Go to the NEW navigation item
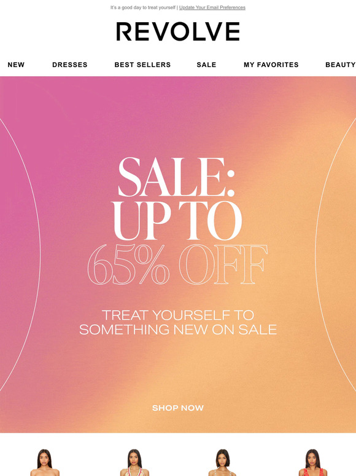Screen dimensions: 356x476 click(16, 65)
